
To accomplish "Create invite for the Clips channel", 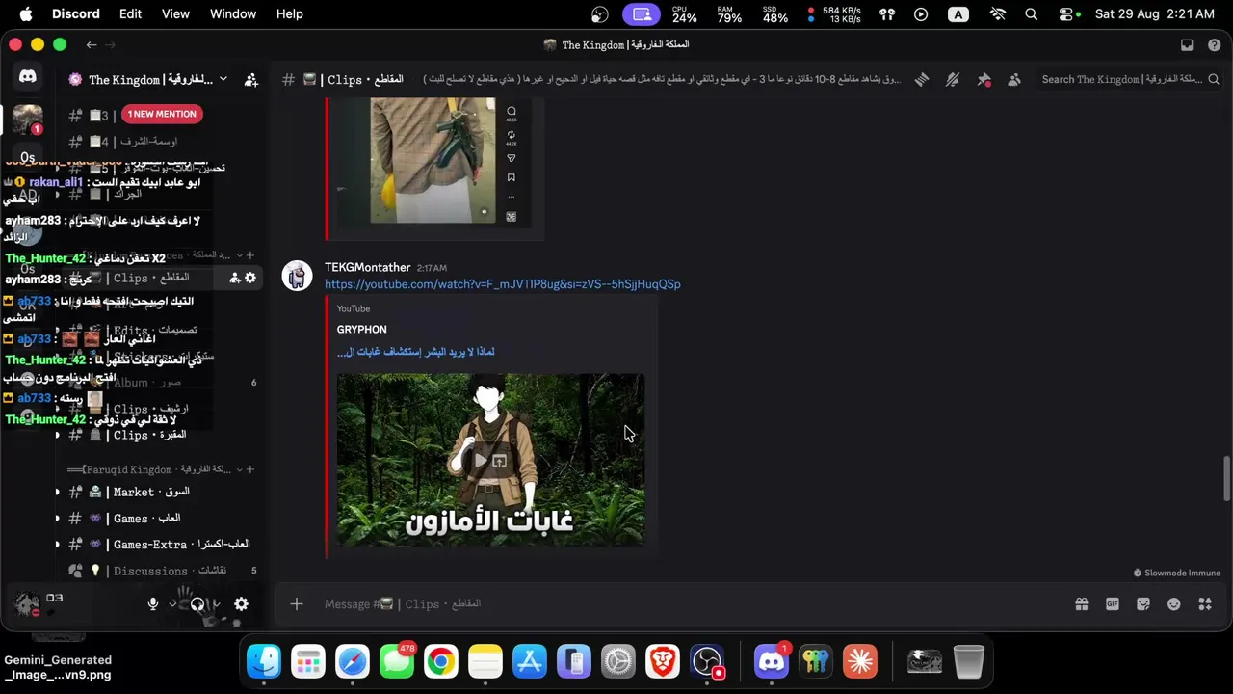I will click(234, 278).
